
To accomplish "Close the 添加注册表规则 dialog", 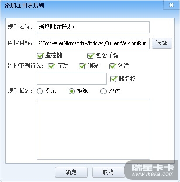I will tap(171, 5).
